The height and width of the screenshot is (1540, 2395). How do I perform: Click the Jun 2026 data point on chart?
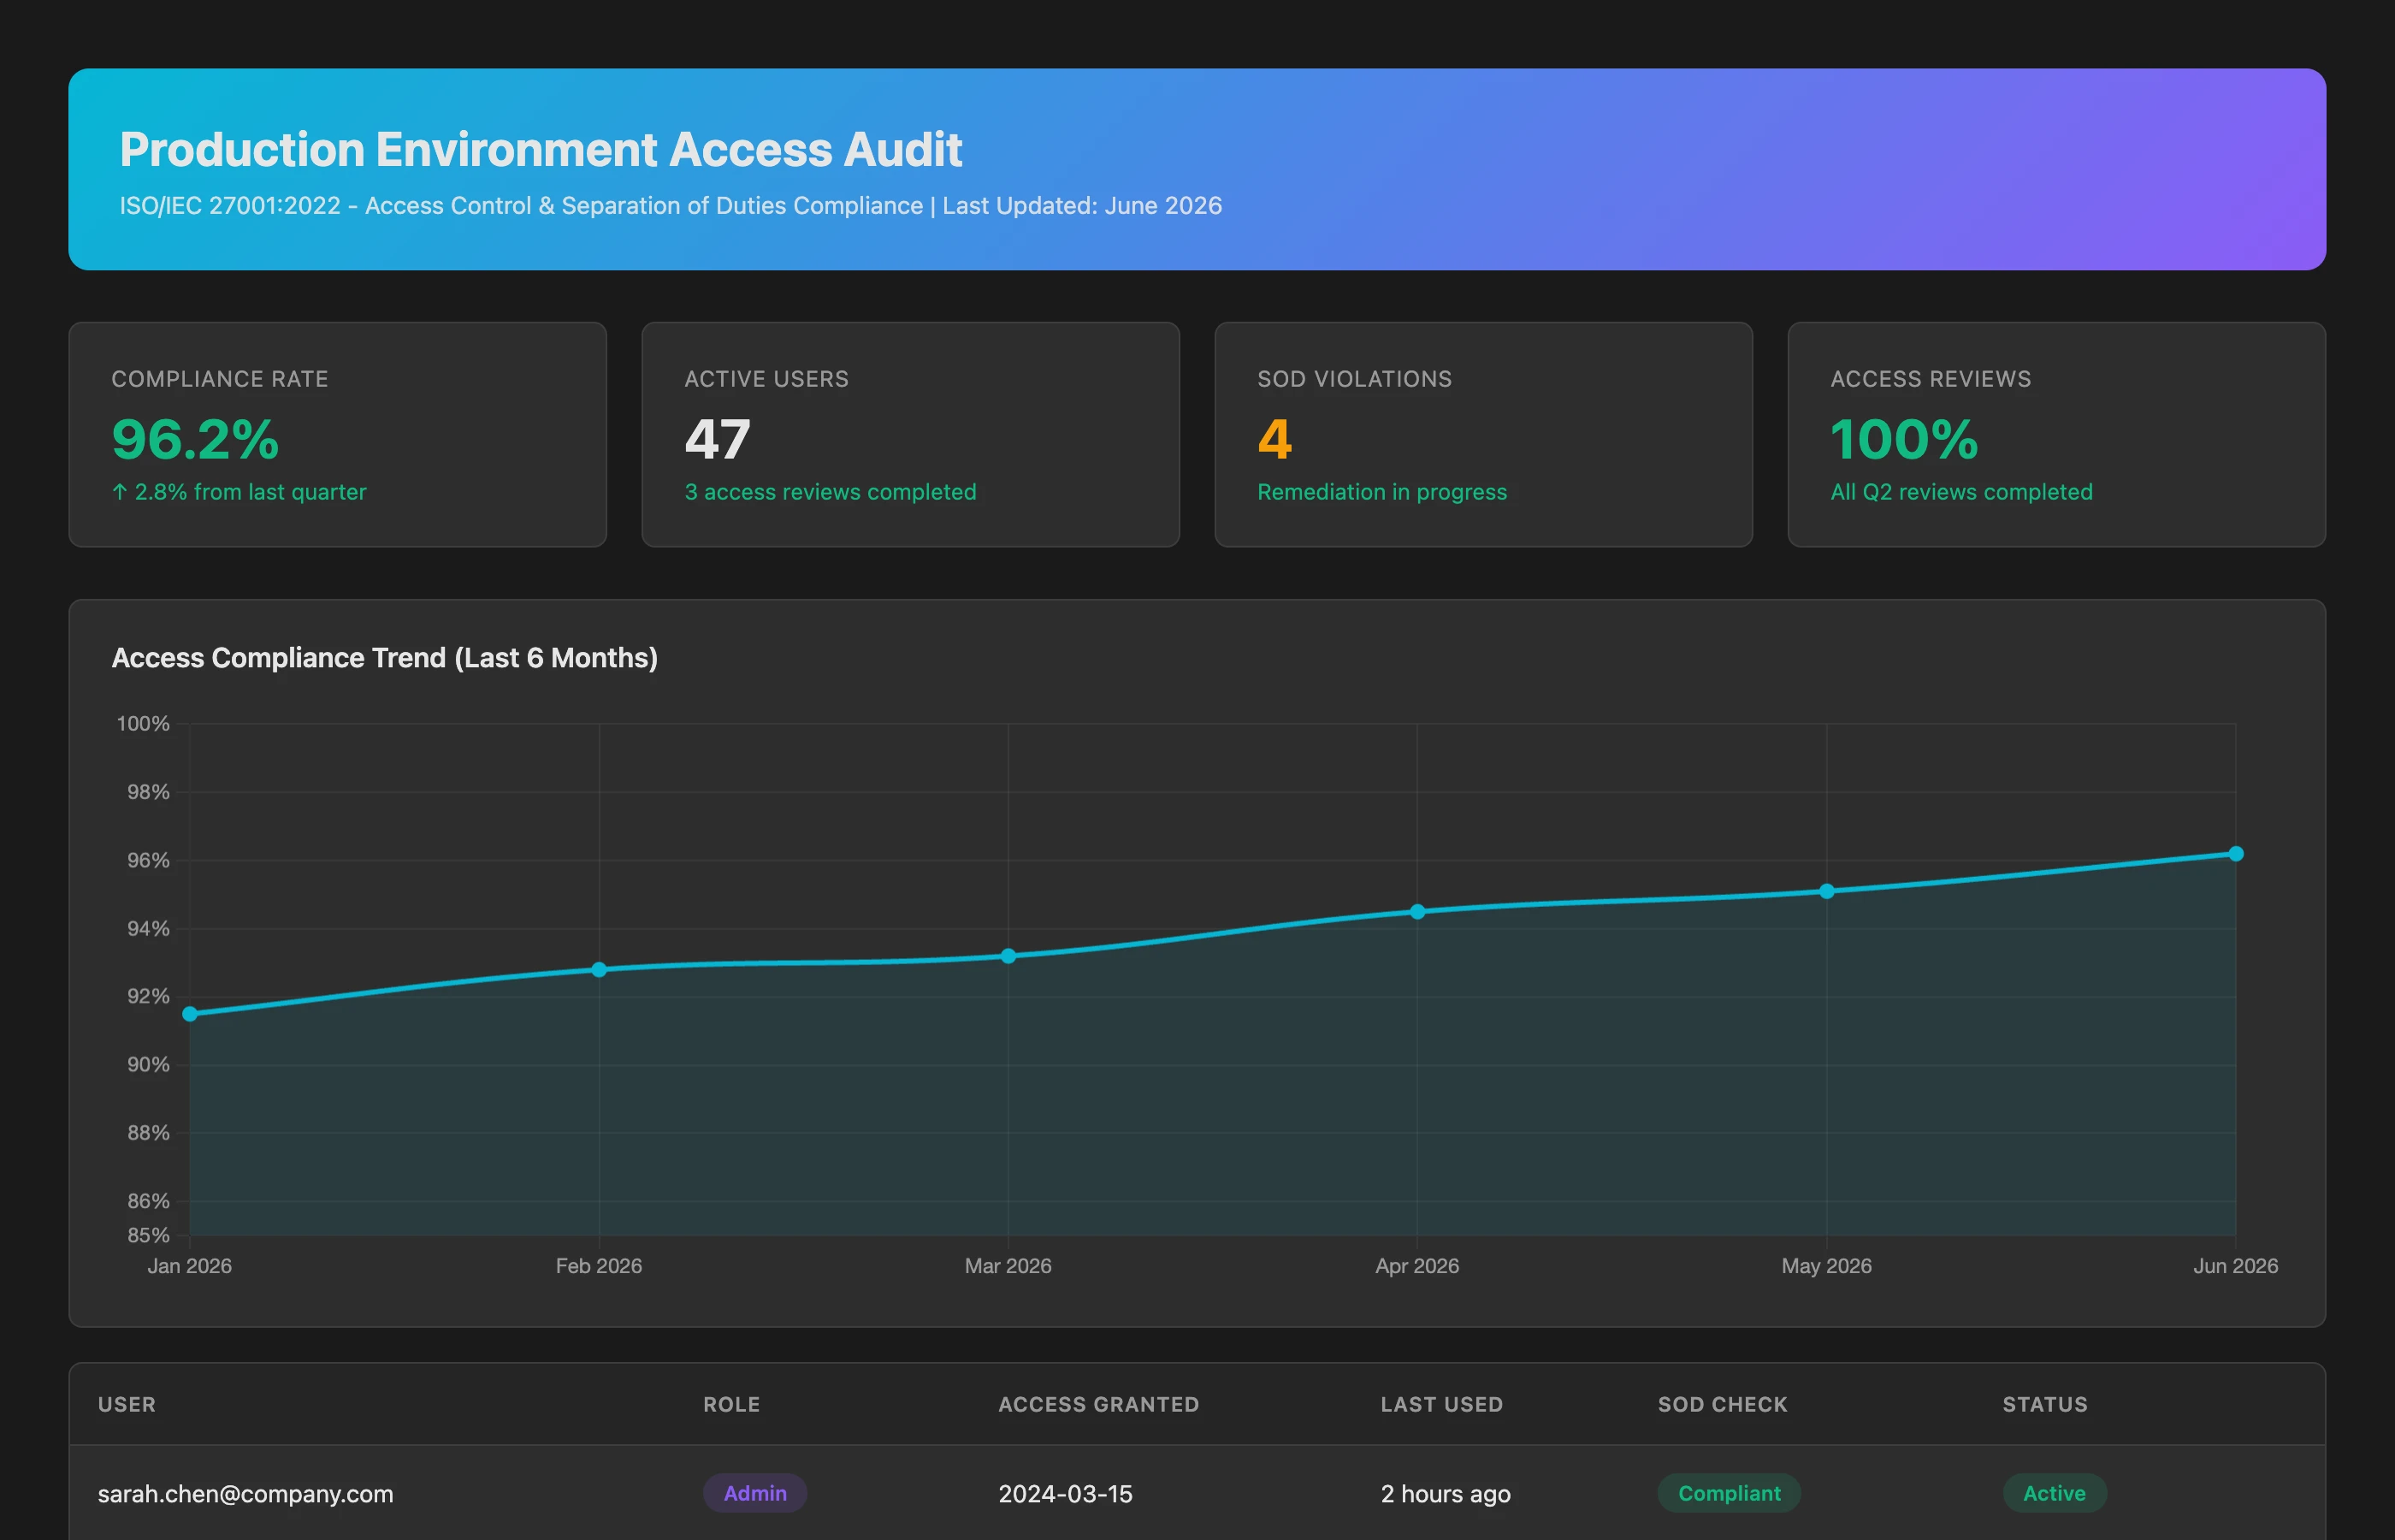point(2235,853)
